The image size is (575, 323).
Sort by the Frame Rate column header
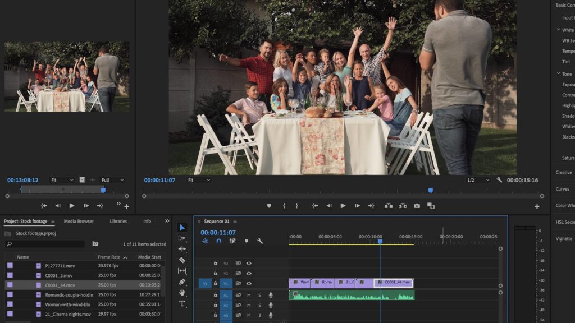point(108,257)
